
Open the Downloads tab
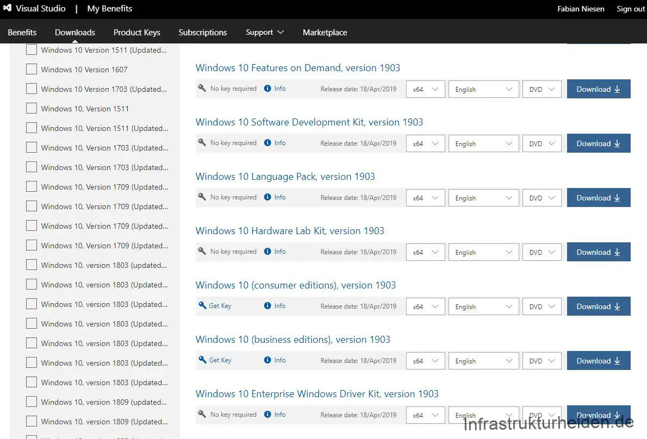click(x=74, y=32)
